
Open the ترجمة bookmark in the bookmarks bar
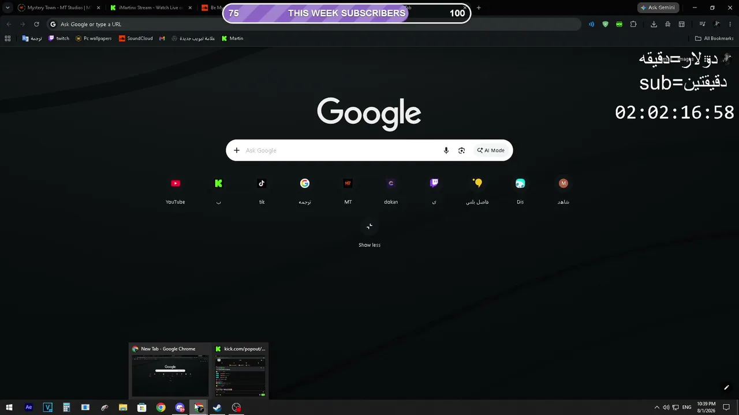(32, 39)
